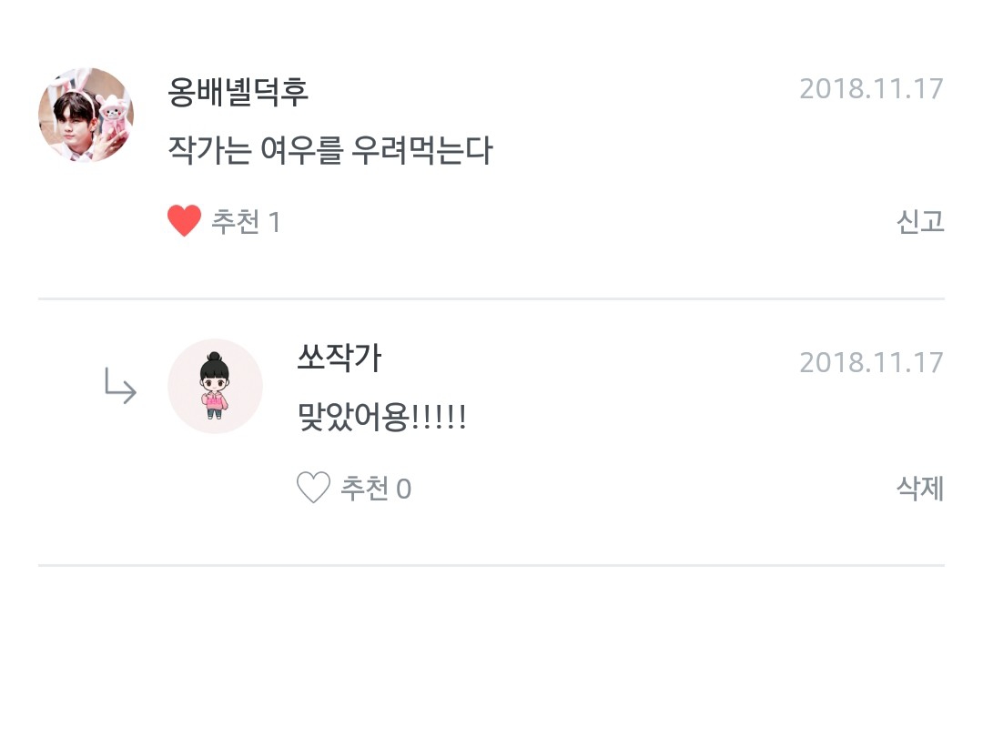The image size is (983, 737).
Task: Open 쏘작가's cartoon avatar
Action: click(215, 386)
